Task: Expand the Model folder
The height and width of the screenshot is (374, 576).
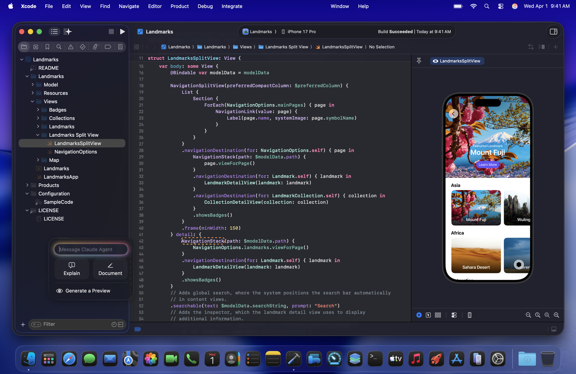Action: tap(33, 85)
